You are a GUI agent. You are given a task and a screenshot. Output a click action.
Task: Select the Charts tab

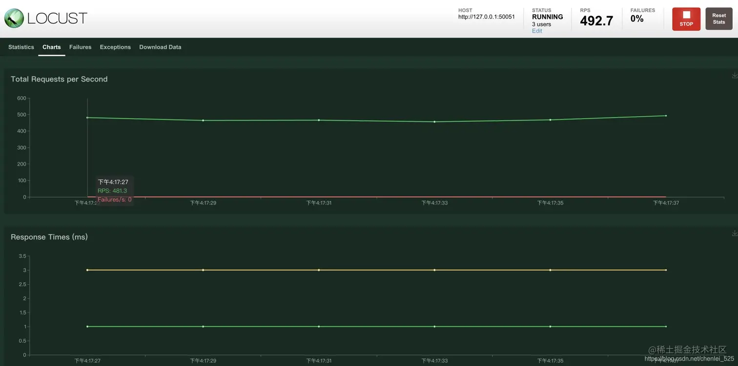tap(52, 47)
